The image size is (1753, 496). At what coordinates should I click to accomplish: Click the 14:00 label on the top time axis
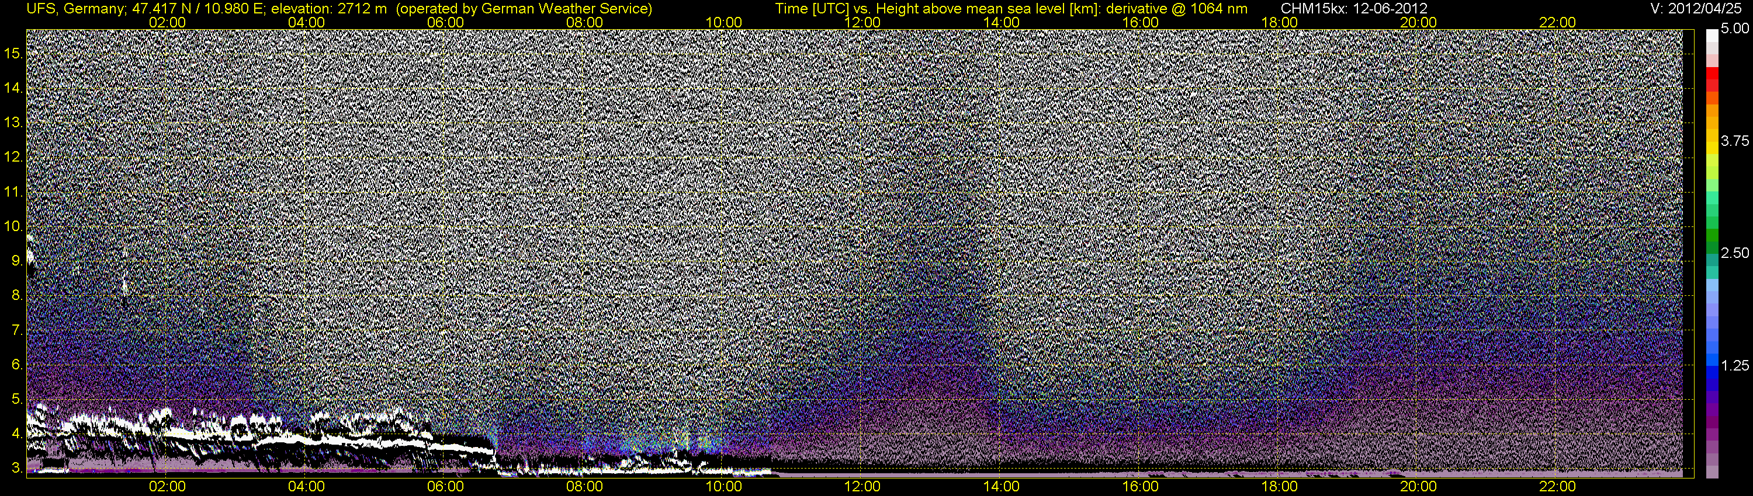[1002, 22]
